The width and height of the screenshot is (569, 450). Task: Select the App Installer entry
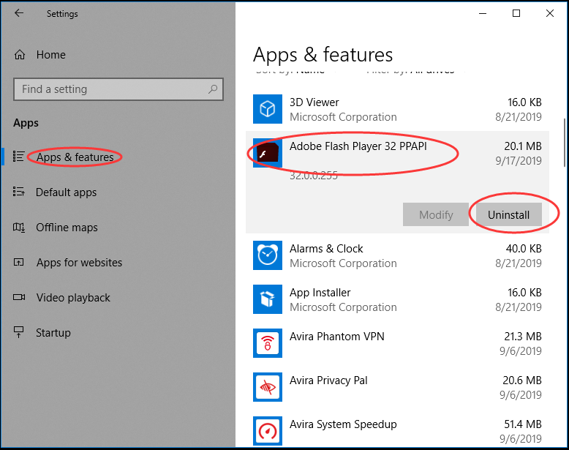pos(397,299)
